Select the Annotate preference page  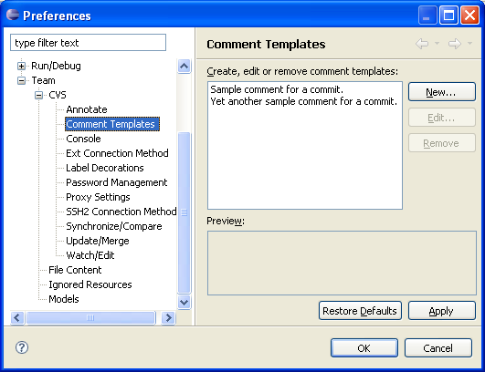87,109
